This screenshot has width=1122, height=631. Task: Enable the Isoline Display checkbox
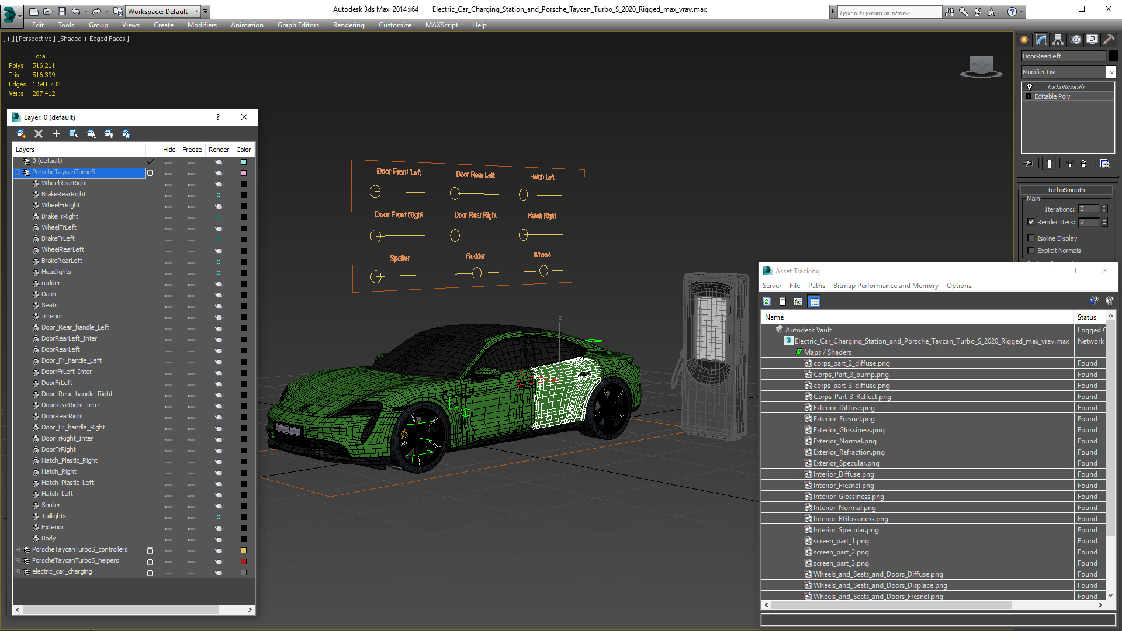click(1031, 238)
